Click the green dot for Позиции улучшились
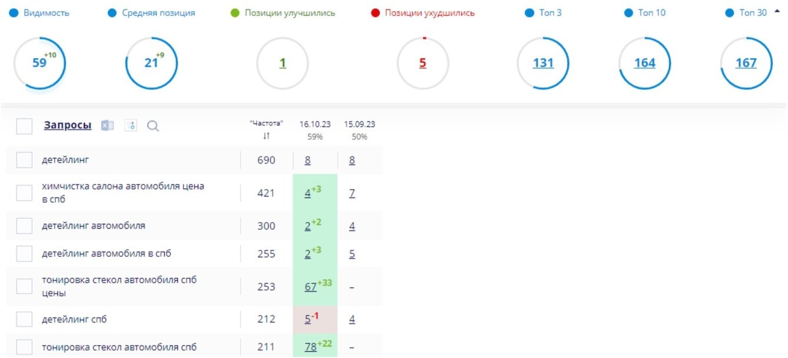The height and width of the screenshot is (358, 788). (x=235, y=13)
